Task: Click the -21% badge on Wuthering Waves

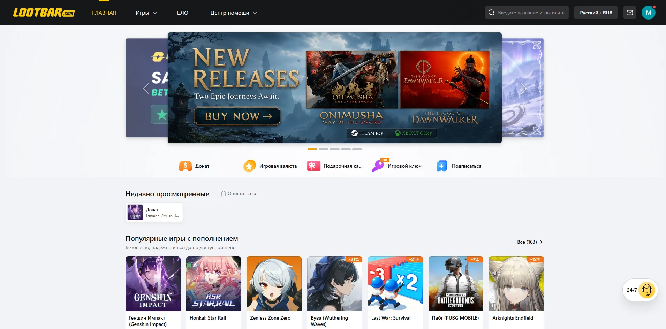Action: point(354,259)
